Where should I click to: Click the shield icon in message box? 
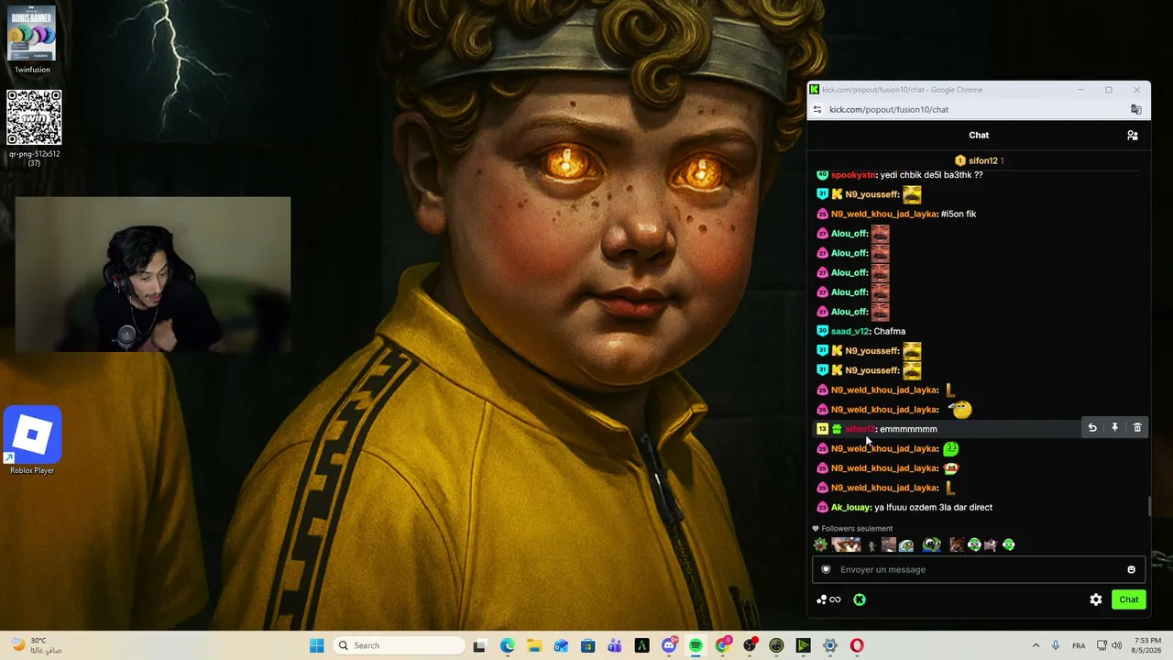point(826,569)
